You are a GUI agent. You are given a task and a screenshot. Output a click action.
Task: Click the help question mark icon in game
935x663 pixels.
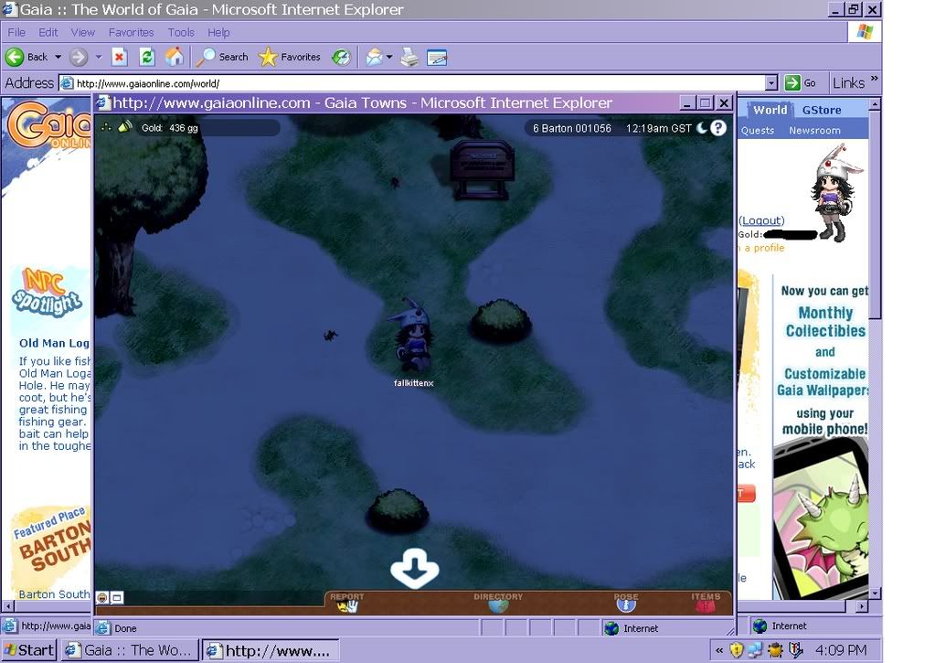pyautogui.click(x=718, y=128)
